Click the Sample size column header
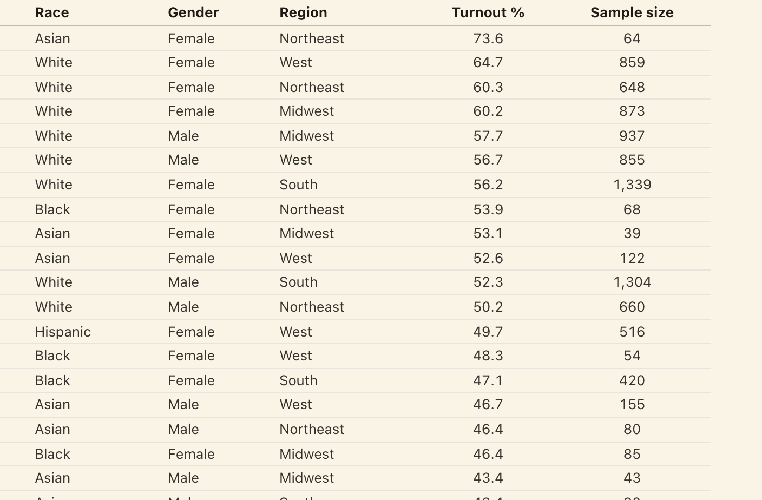Screen dimensions: 762x500 (x=632, y=12)
